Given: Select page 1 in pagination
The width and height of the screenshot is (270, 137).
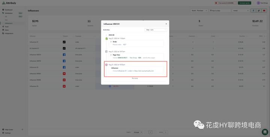Looking at the screenshot, I should (150, 132).
